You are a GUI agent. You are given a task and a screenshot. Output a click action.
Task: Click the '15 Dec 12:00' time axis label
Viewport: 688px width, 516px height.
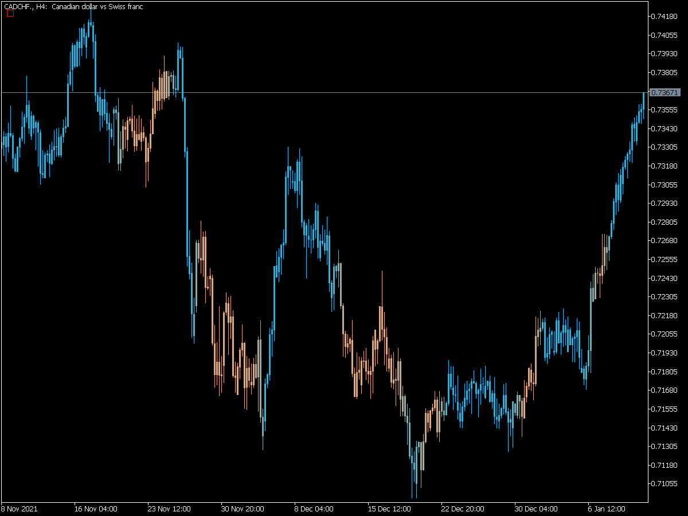[x=389, y=509]
